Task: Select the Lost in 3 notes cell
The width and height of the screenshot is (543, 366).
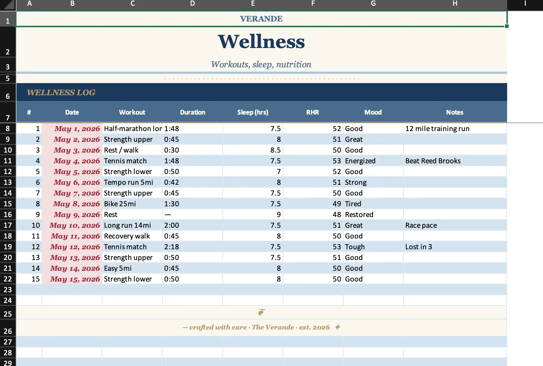Action: click(x=455, y=247)
